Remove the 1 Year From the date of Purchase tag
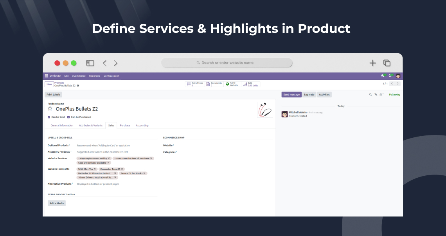 pyautogui.click(x=151, y=158)
